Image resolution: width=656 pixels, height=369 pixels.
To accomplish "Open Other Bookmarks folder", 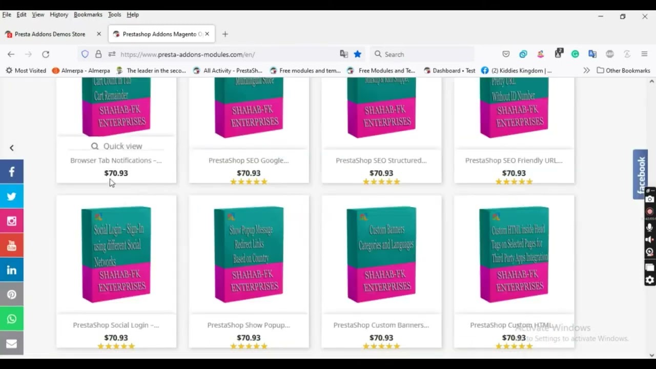I will 623,70.
